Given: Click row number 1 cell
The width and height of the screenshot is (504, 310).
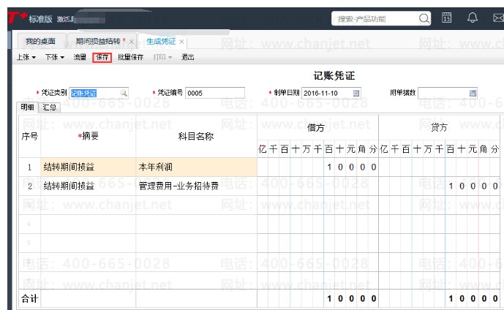Looking at the screenshot, I should 29,167.
